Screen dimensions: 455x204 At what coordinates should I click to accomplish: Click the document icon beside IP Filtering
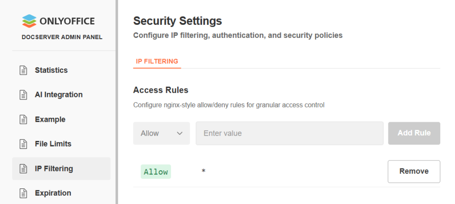(x=23, y=169)
